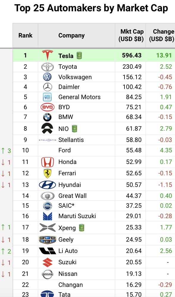Click the down arrow beside Honda rank
Viewport: 175px width, 297px height.
[x=3, y=162]
